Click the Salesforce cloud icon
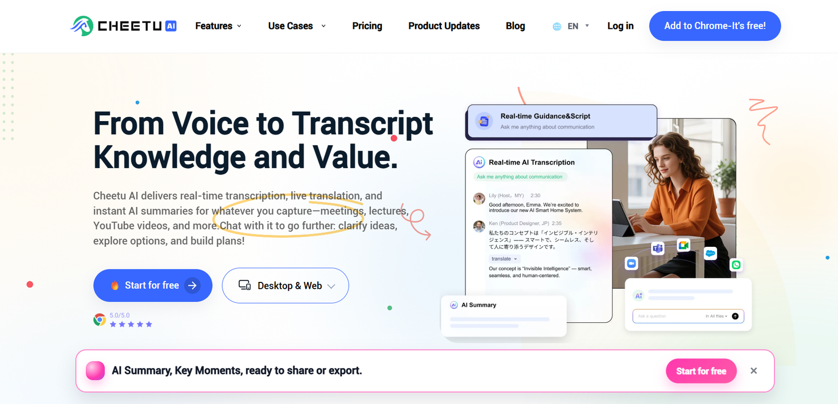The height and width of the screenshot is (404, 838). [710, 253]
